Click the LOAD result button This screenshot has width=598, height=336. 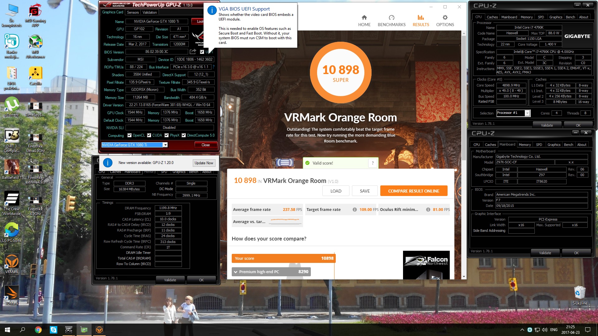tap(336, 191)
